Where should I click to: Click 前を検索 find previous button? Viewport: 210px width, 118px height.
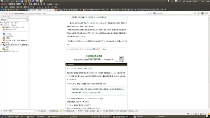tap(41, 111)
